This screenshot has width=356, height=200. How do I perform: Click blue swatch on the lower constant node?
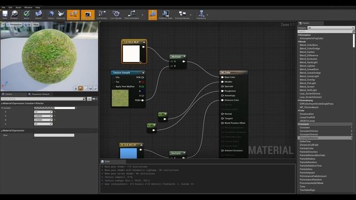pos(128,153)
